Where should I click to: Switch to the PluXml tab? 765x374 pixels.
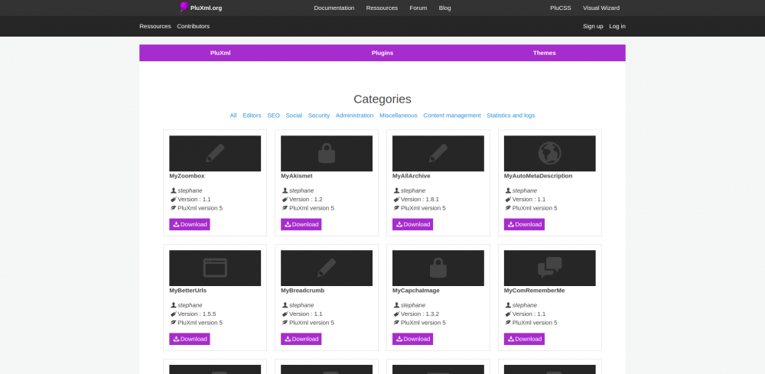[220, 53]
